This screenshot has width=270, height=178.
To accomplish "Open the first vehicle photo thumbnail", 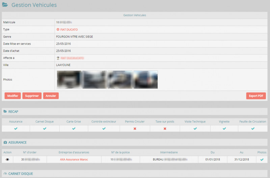I will [69, 80].
